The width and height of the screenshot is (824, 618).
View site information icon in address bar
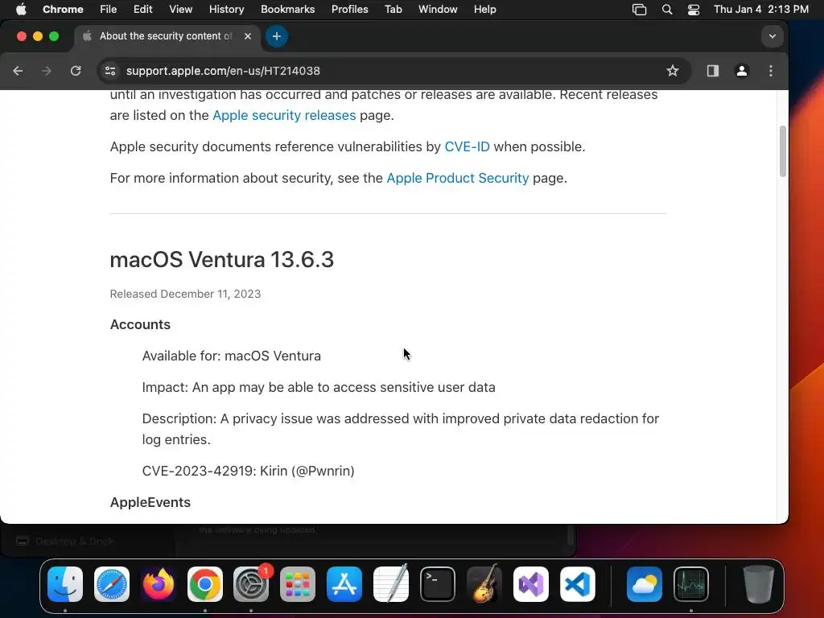pos(109,71)
